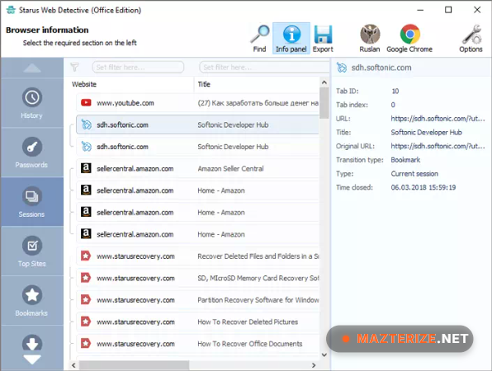The height and width of the screenshot is (371, 492).
Task: Focus the Website filter field
Action: pyautogui.click(x=138, y=67)
